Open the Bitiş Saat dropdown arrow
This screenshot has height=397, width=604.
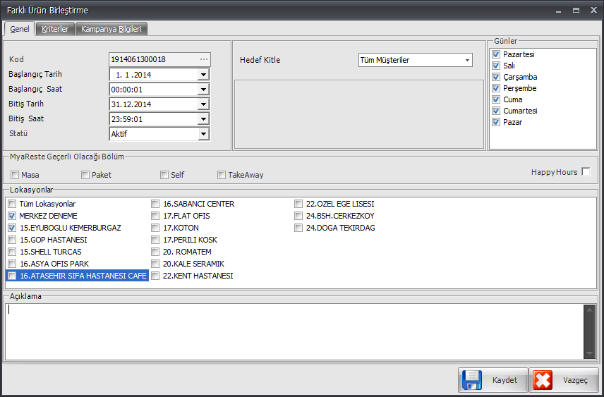click(x=203, y=119)
